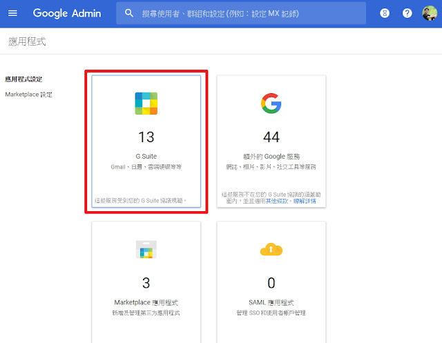Click the 額外的 Google 服務 title
The height and width of the screenshot is (343, 442).
(271, 156)
